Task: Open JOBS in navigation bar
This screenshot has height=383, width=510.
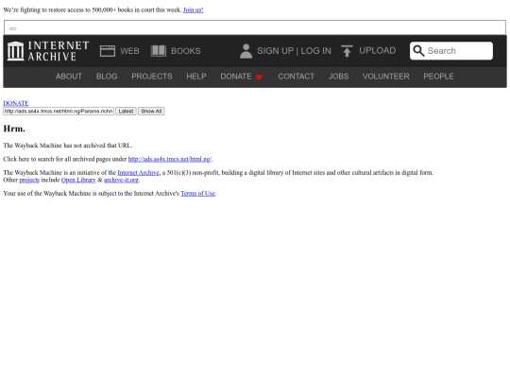Action: [x=338, y=77]
